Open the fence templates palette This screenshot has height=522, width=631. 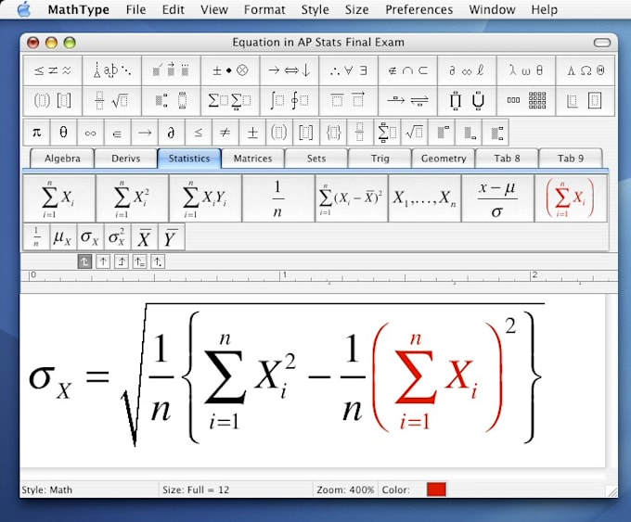[53, 100]
